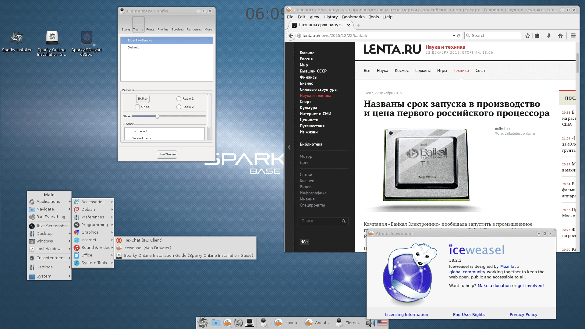Click the Elementary Config preview scrollbar

209,117
